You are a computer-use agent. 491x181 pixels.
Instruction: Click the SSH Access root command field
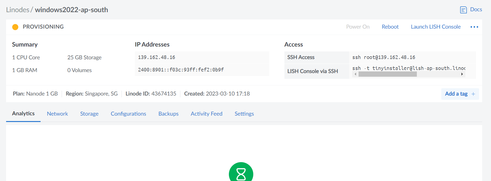click(x=384, y=57)
